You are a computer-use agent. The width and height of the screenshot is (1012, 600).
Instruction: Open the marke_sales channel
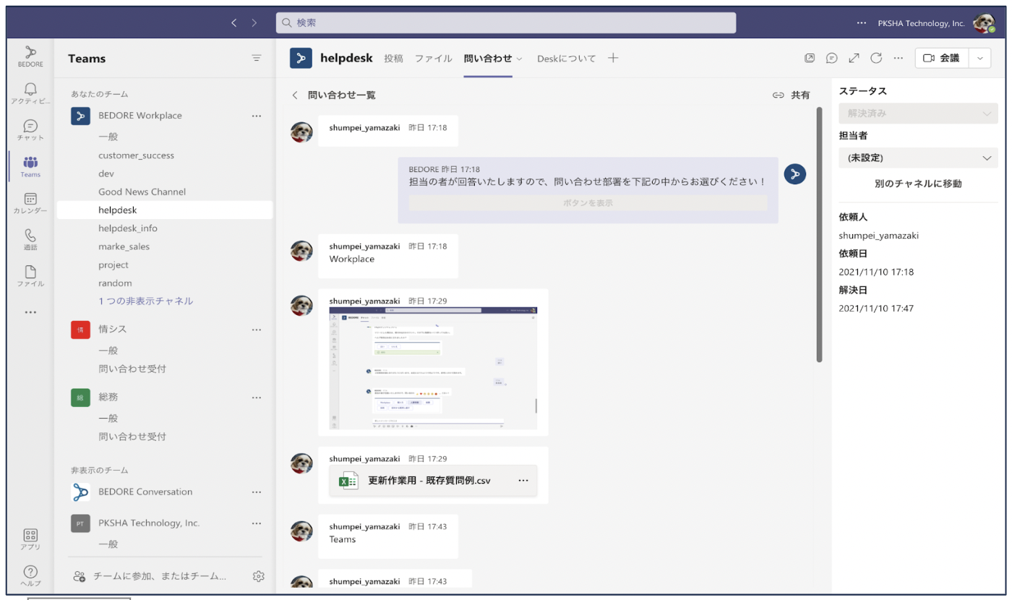[165, 247]
